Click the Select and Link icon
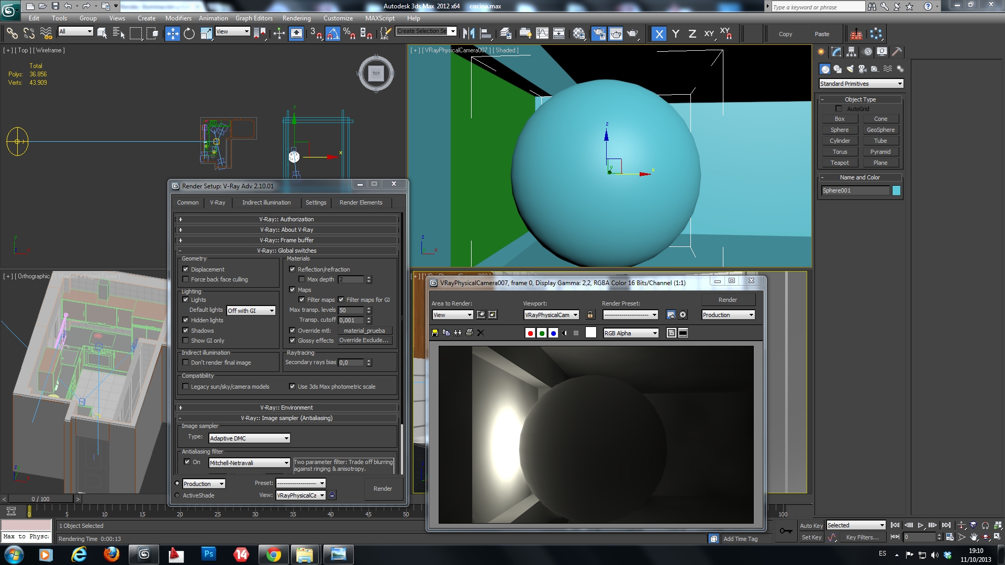Viewport: 1005px width, 565px height. click(x=12, y=34)
